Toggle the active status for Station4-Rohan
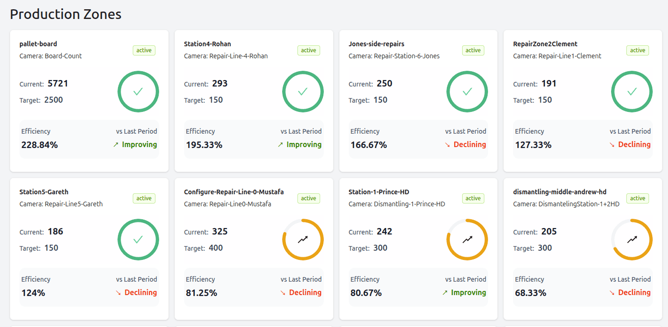Image resolution: width=668 pixels, height=327 pixels. (309, 50)
